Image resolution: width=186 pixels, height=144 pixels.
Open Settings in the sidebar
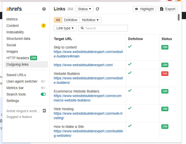pyautogui.click(x=13, y=101)
